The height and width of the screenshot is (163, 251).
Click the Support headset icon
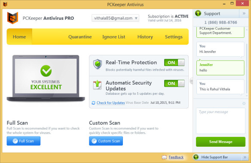pos(198,13)
